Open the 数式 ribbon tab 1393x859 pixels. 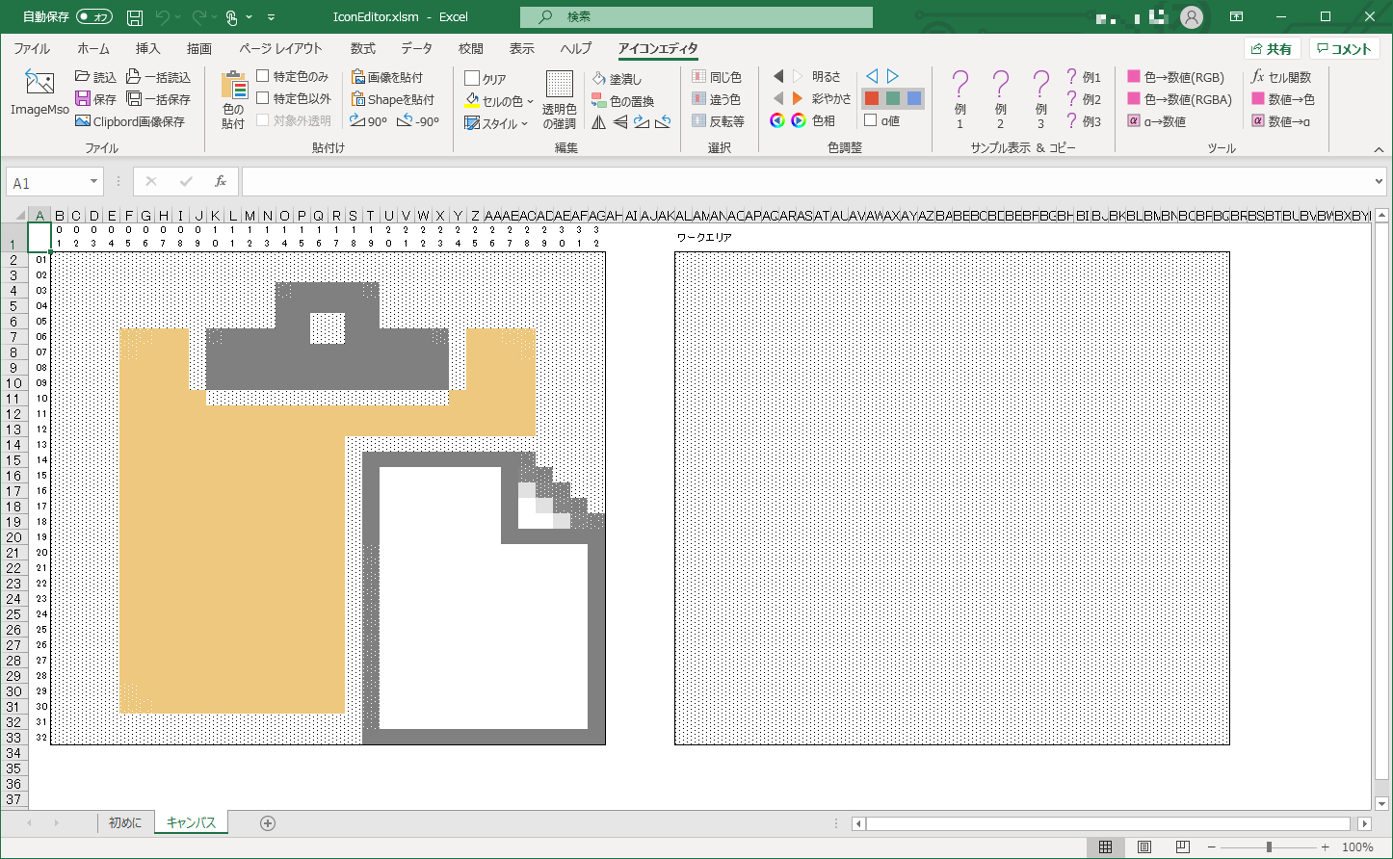click(362, 48)
